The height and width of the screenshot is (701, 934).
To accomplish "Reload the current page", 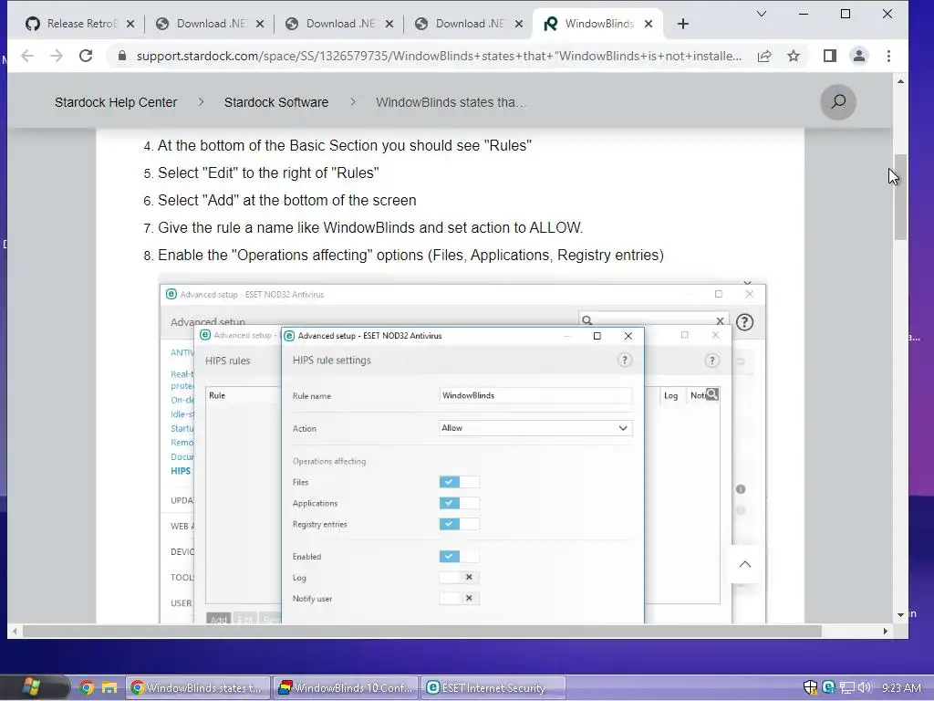I will [x=86, y=56].
